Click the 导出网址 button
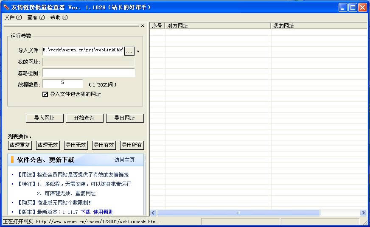370x227 pixels. tap(125, 118)
